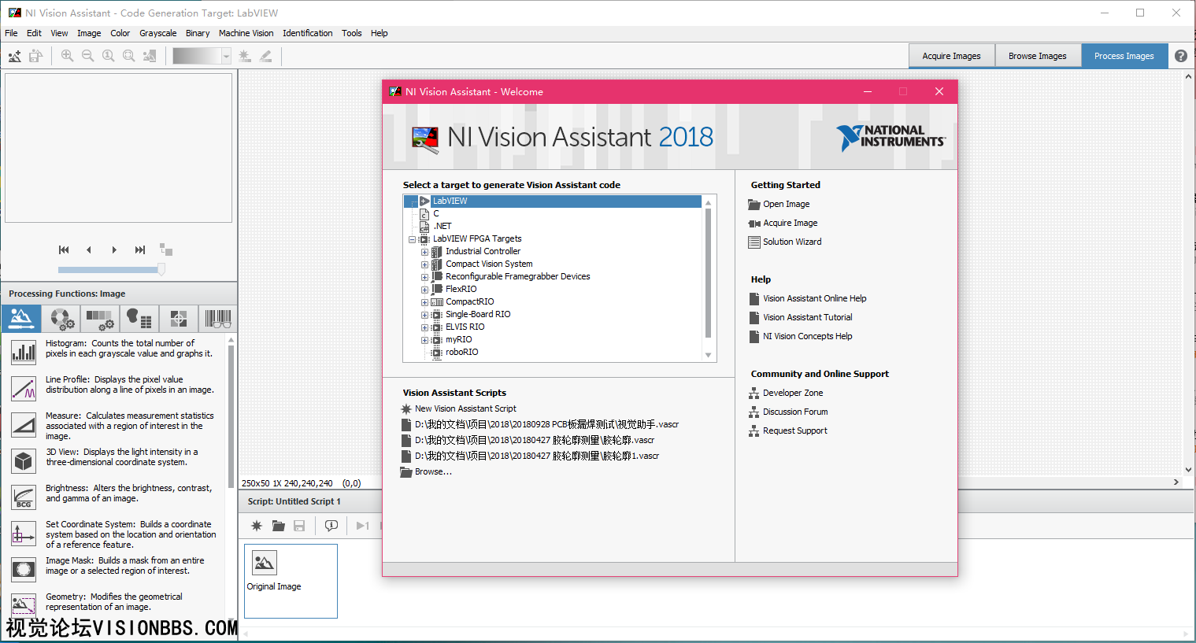Click the grayscale gradient palette swatch
Viewport: 1196px width, 643px height.
coord(197,56)
